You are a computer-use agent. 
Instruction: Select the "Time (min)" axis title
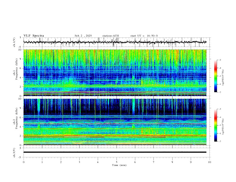coord(119,165)
